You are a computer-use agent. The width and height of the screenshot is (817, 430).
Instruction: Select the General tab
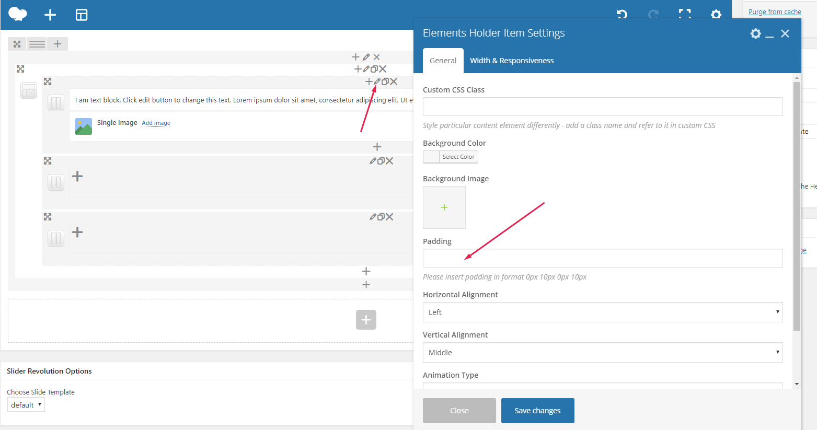pos(443,61)
